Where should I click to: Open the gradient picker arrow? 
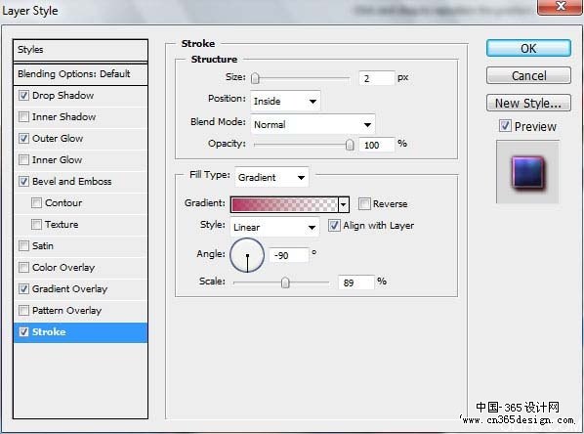pyautogui.click(x=344, y=204)
